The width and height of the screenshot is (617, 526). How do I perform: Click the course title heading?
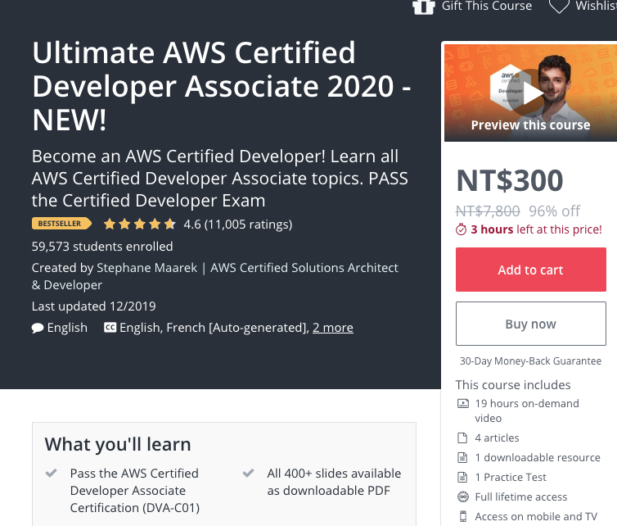[222, 86]
